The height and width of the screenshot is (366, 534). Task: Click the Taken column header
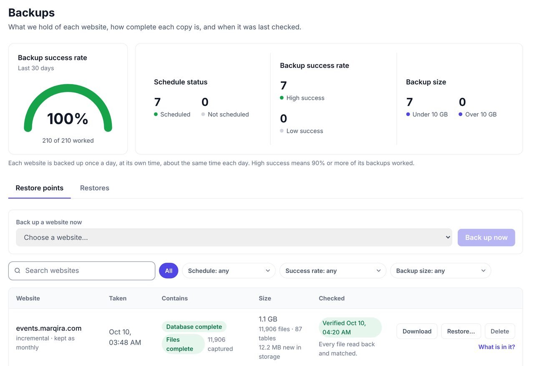tap(118, 298)
